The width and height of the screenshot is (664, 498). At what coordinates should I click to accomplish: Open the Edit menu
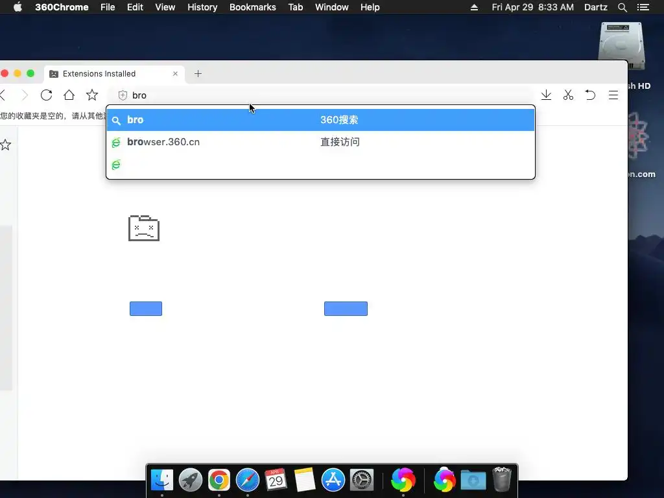point(135,7)
